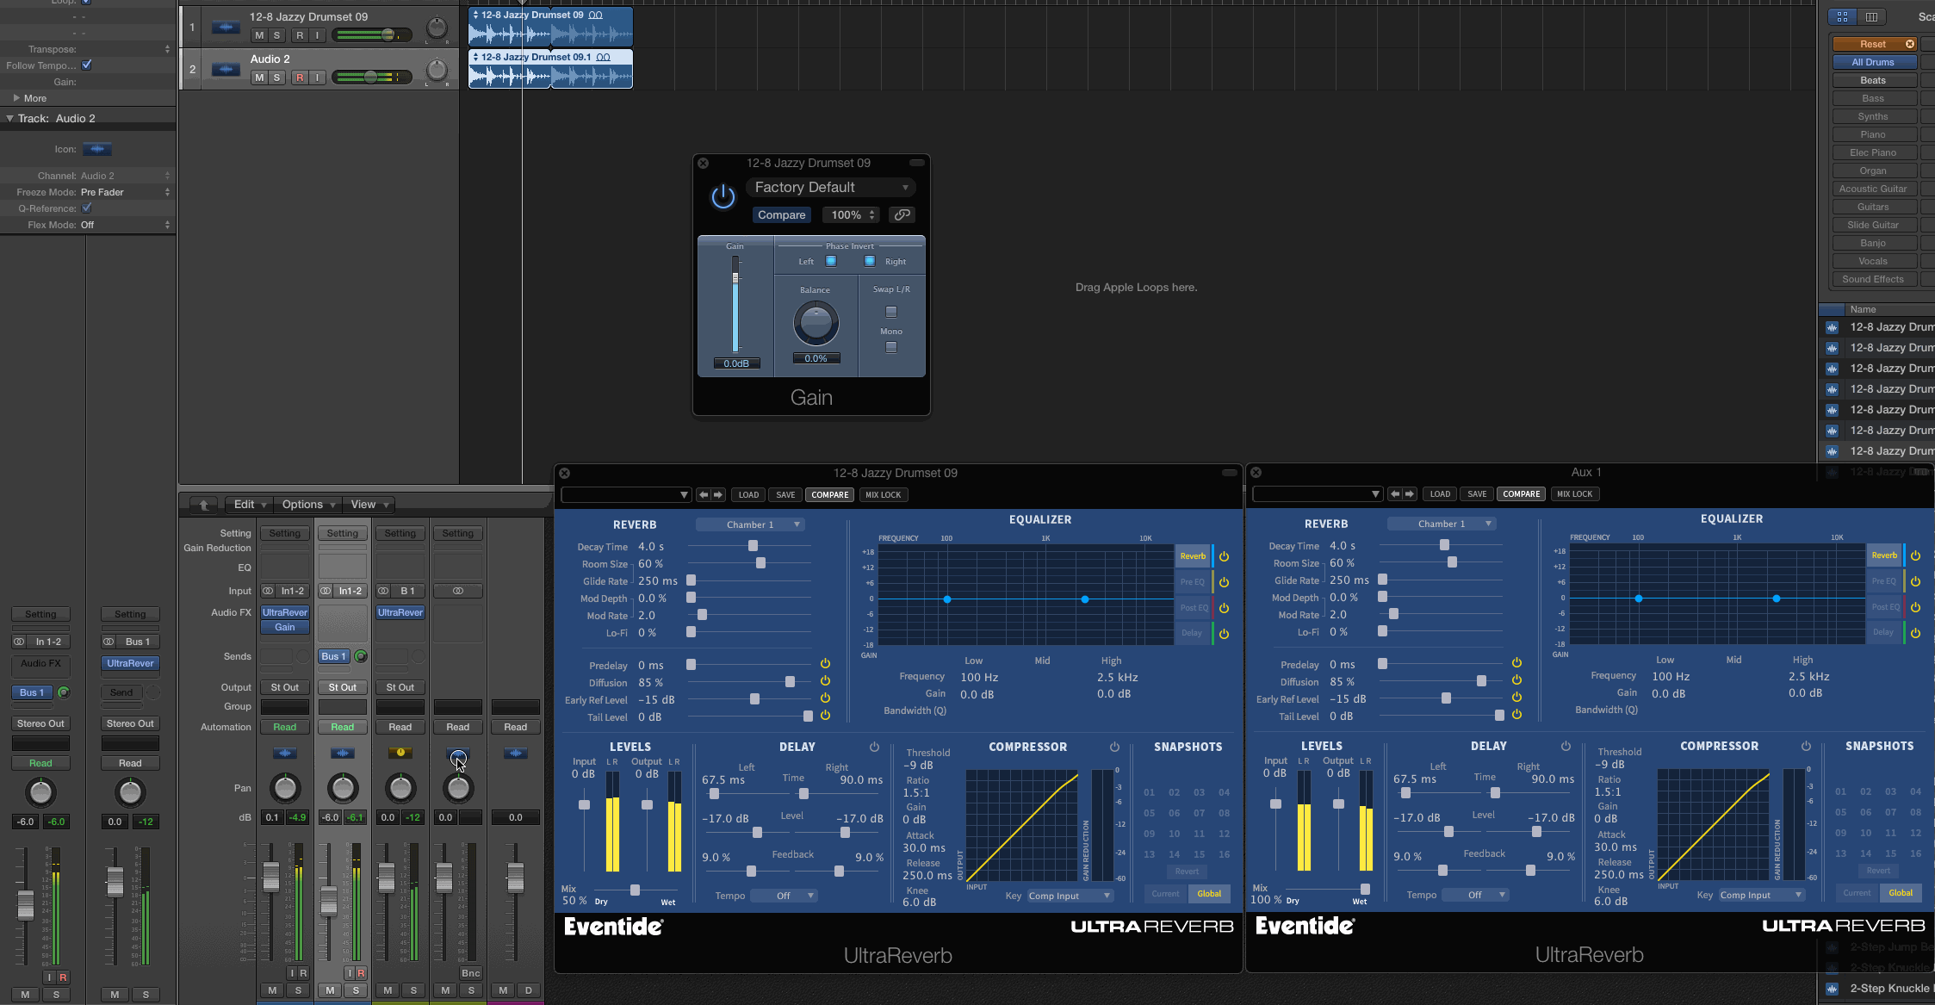Enable Swap L/R checkbox
This screenshot has width=1935, height=1005.
click(891, 312)
